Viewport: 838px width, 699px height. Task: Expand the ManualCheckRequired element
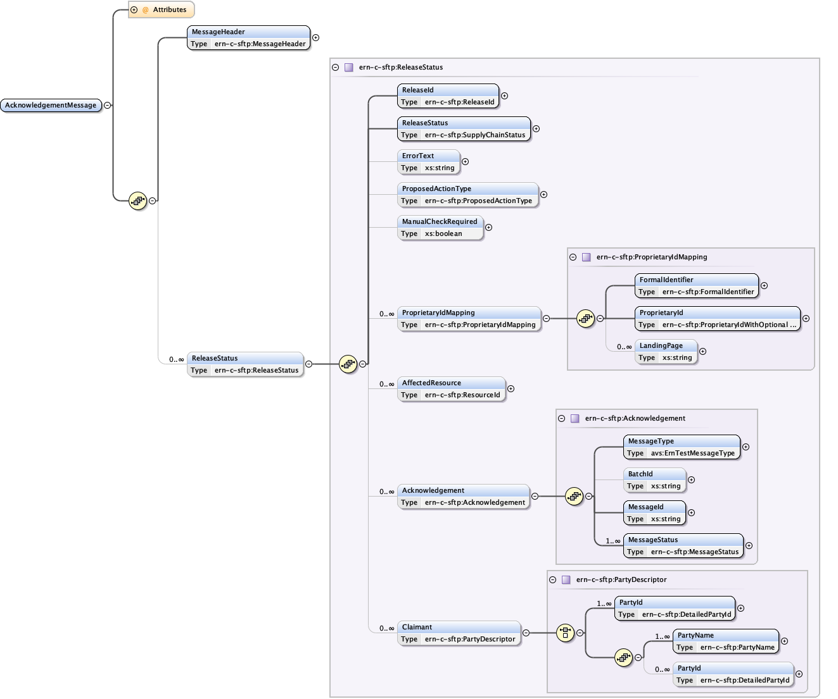tap(488, 228)
